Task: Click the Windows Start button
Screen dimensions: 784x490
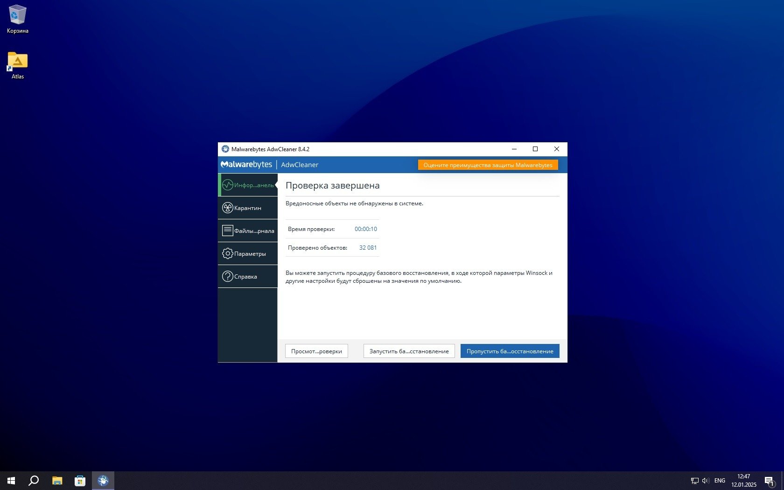Action: (x=11, y=480)
